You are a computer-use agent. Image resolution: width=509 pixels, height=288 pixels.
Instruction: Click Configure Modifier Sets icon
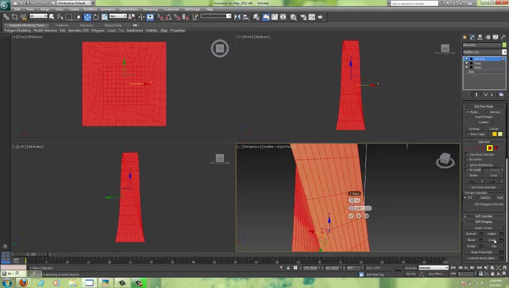click(501, 94)
